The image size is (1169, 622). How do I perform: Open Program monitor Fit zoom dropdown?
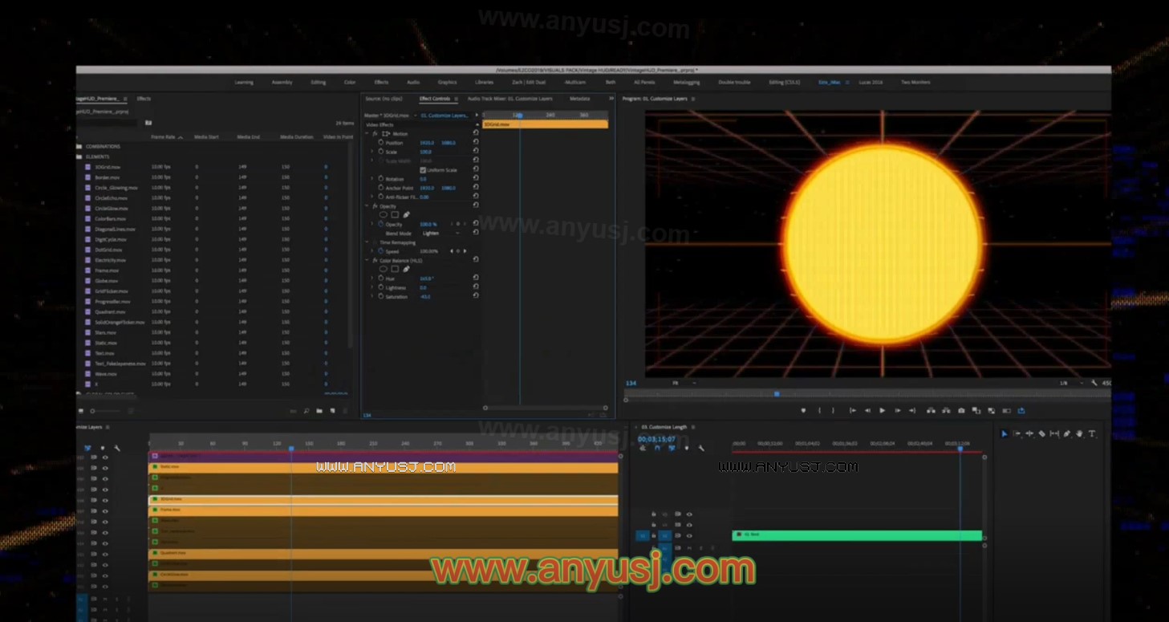[684, 383]
